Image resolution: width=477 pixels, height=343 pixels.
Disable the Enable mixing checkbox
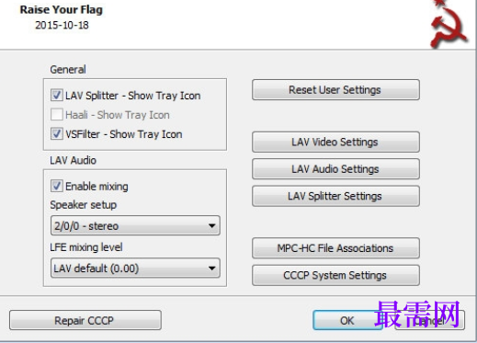point(57,186)
